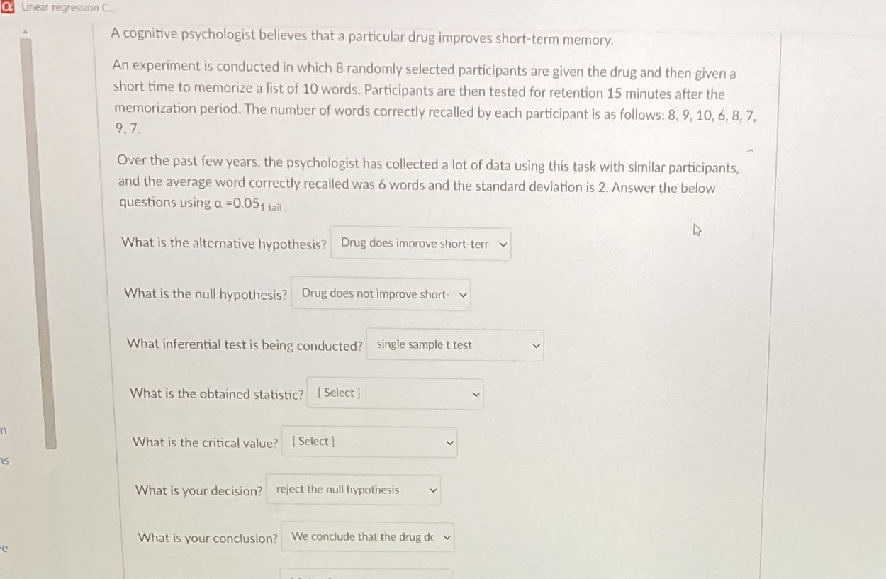Open the conclusion dropdown
The image size is (886, 579).
tap(367, 537)
